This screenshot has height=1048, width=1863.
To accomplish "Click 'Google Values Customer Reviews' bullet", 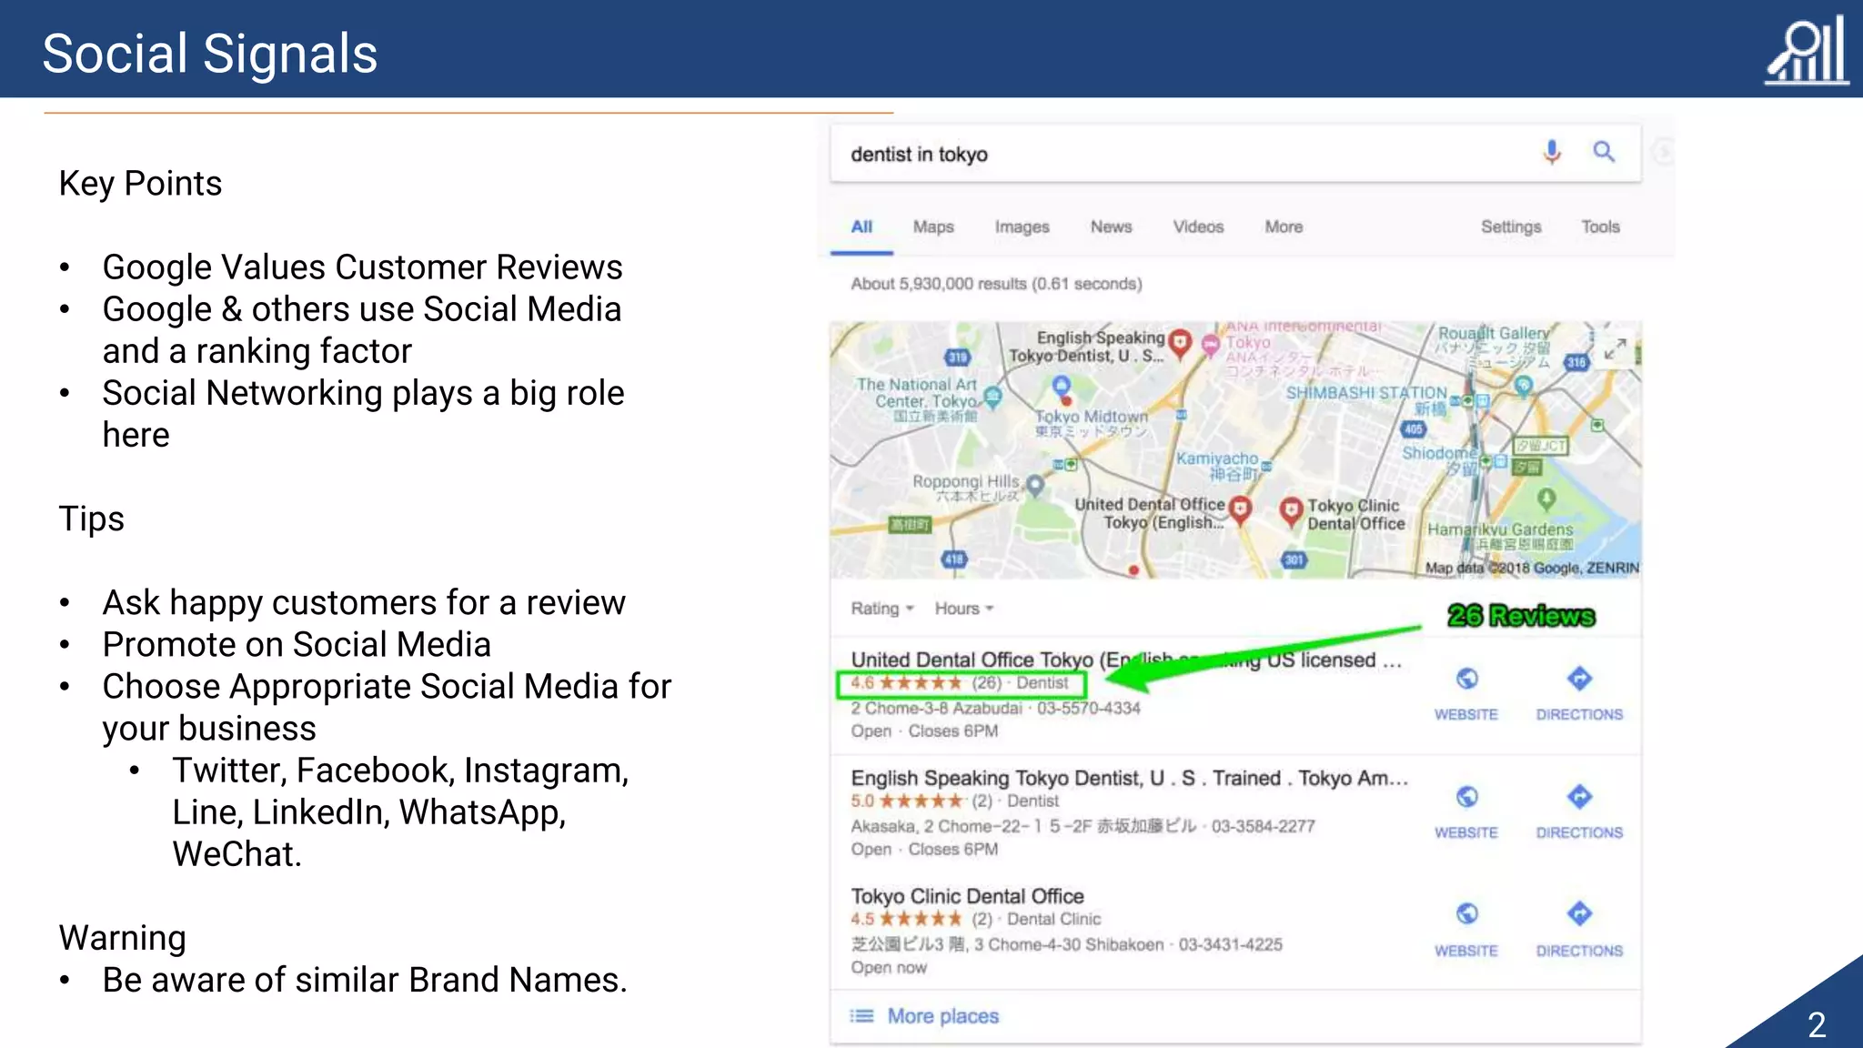I will pos(362,267).
